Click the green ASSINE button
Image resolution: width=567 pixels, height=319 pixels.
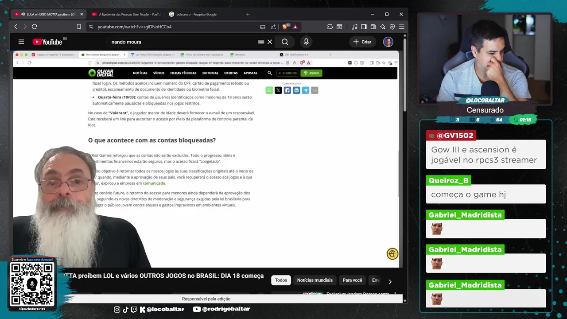click(311, 73)
